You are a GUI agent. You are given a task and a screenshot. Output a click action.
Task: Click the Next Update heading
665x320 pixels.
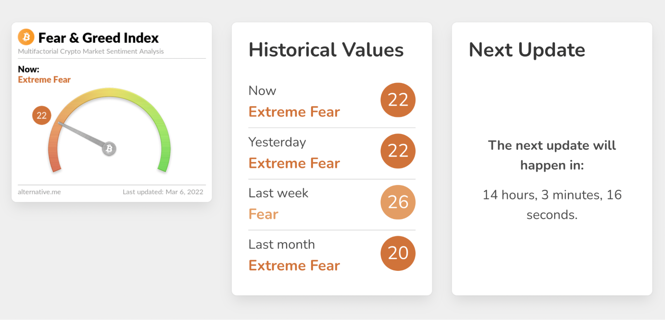pos(527,50)
